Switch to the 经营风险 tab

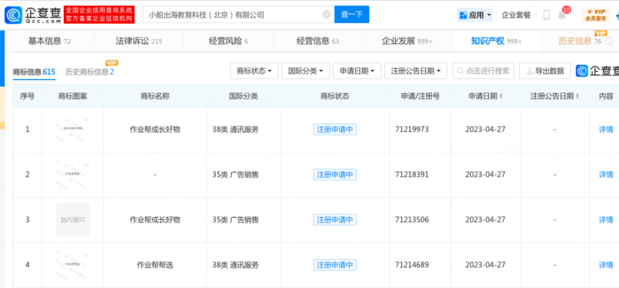[x=228, y=41]
